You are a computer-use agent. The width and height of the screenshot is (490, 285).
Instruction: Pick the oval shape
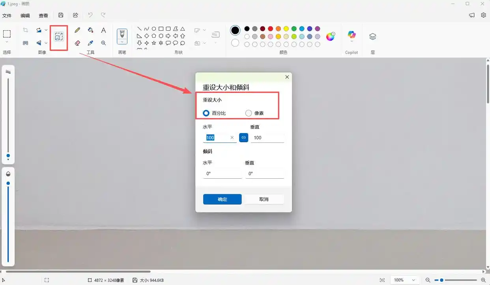(154, 29)
